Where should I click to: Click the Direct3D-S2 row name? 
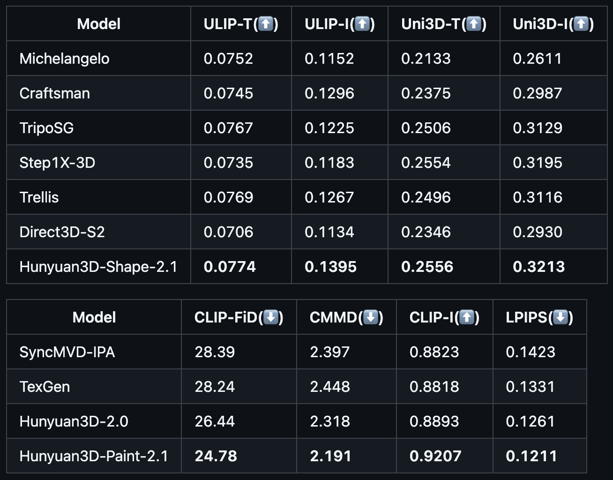coord(62,232)
